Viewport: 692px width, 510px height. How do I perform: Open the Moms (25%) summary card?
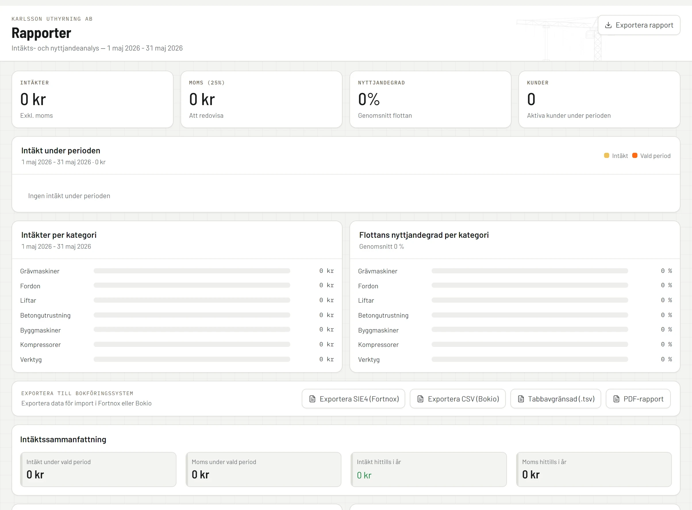pyautogui.click(x=261, y=99)
